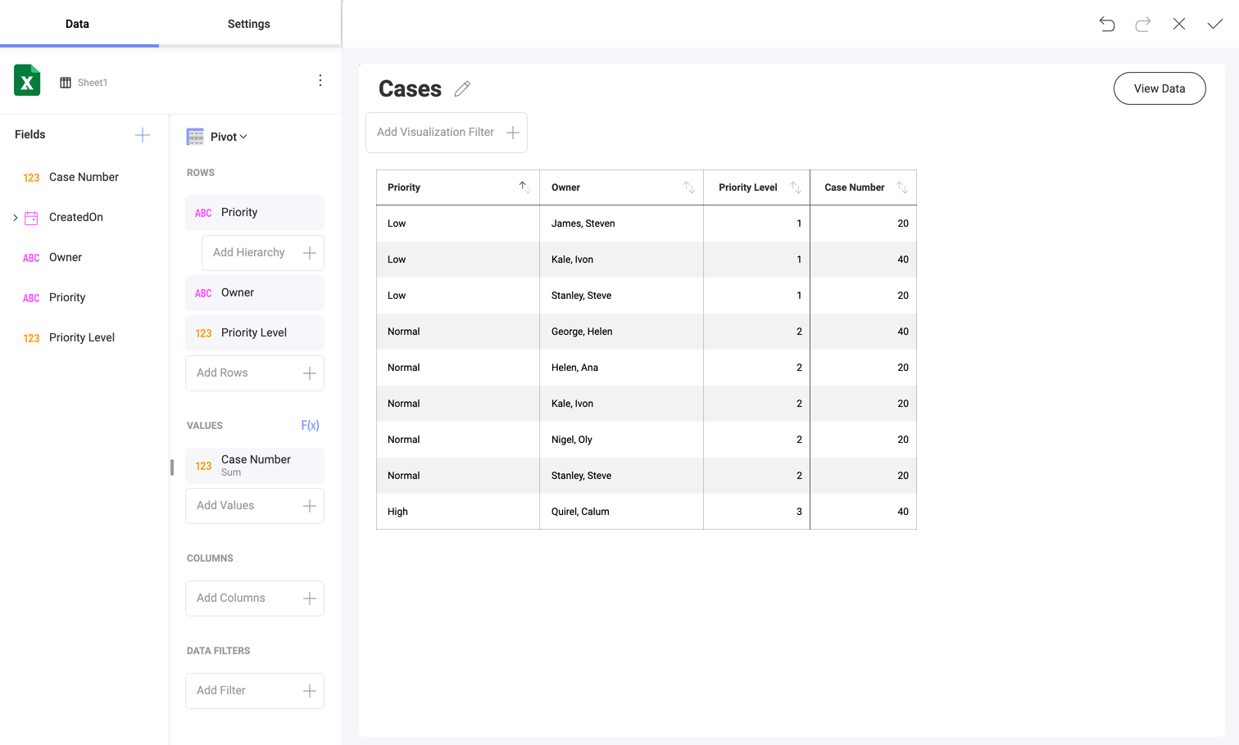1239x745 pixels.
Task: Click the panel resize handle
Action: click(171, 467)
